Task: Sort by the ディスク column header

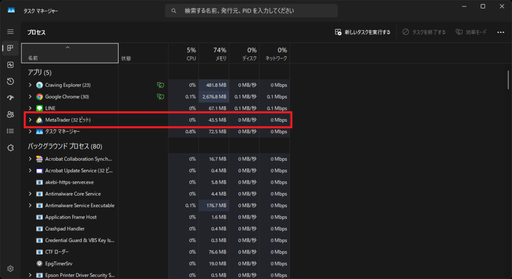Action: pyautogui.click(x=244, y=53)
